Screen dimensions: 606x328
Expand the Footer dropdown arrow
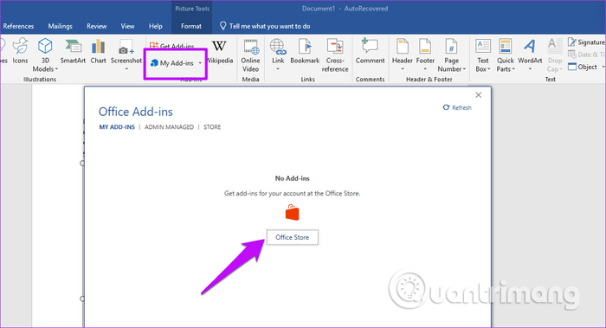425,69
